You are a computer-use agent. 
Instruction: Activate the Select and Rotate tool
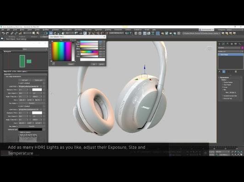(x=55, y=33)
